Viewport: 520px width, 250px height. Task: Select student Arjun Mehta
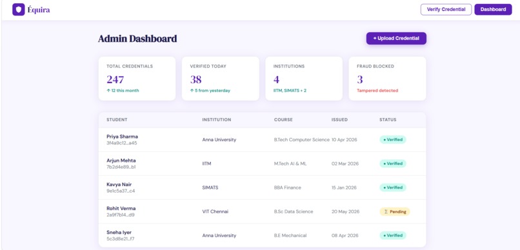point(121,160)
